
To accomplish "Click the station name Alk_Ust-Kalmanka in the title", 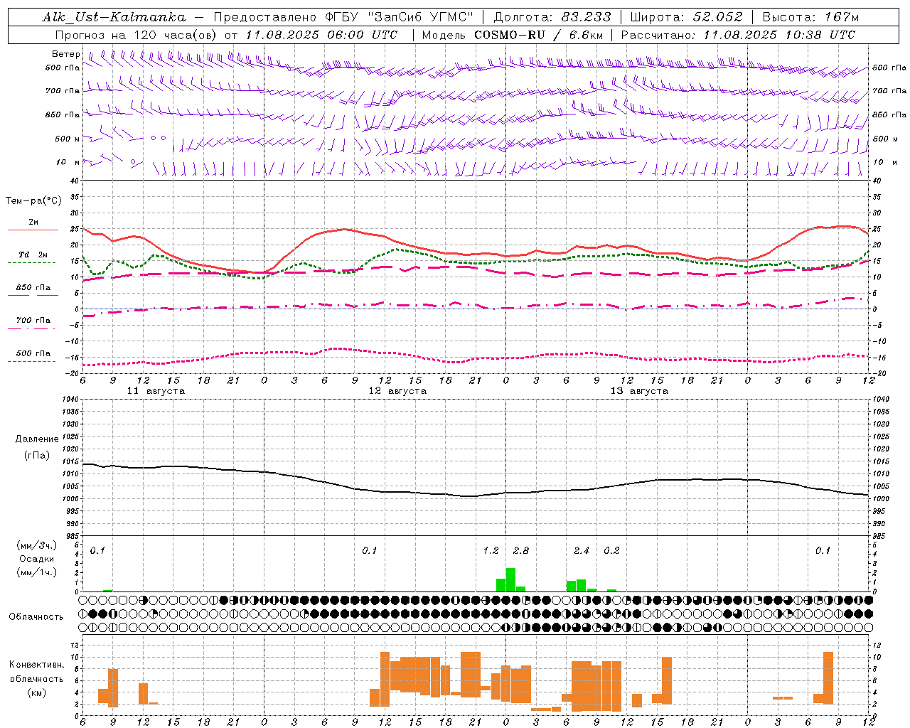I will point(114,17).
